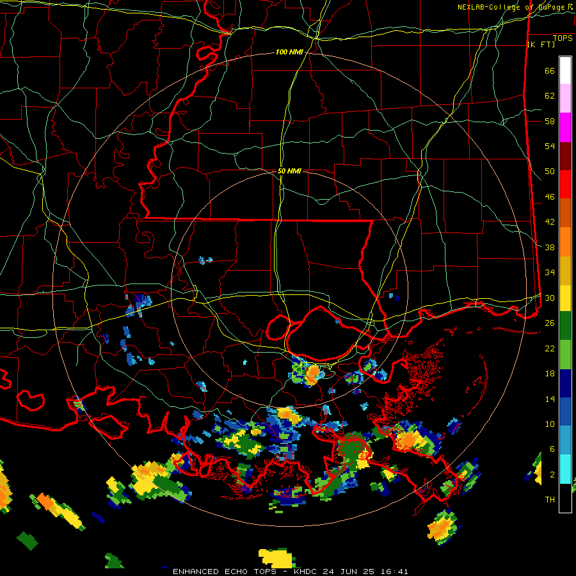Click the legend value 34

coord(550,273)
